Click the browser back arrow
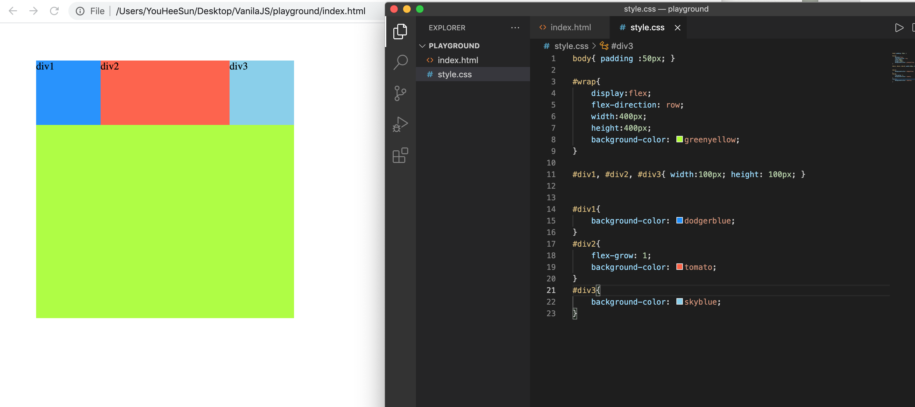Viewport: 915px width, 407px height. click(x=13, y=11)
